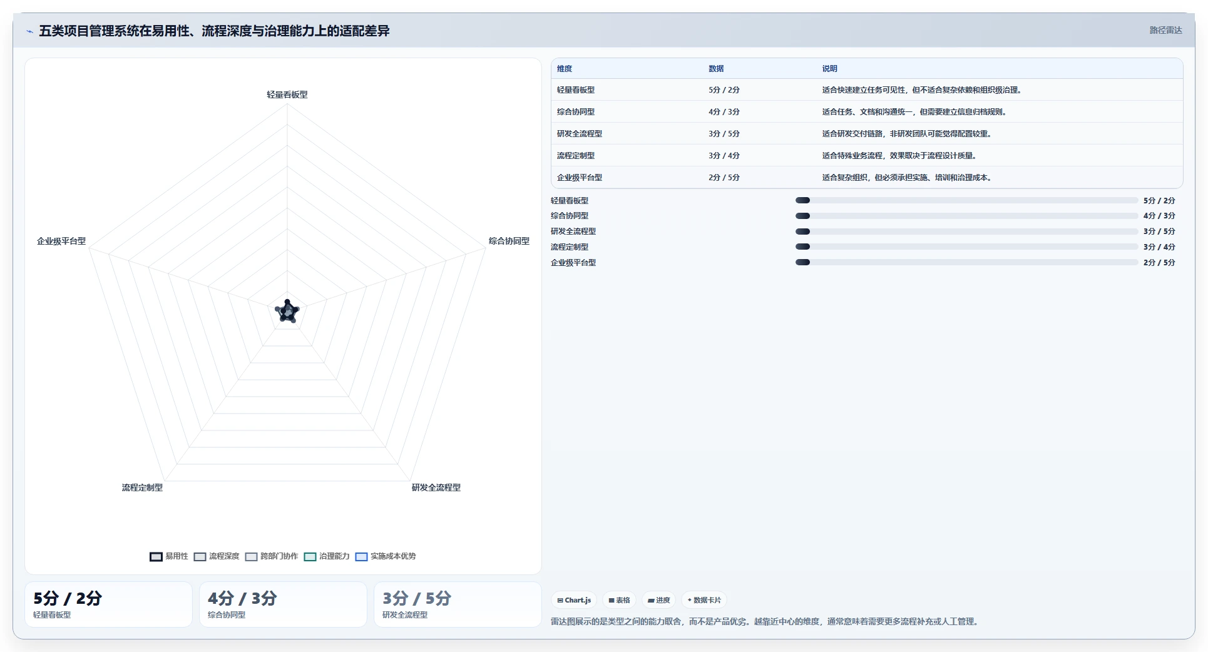Select the 4分 / 3分 综合协同型 data card
Screen dimensions: 1208x652
(x=283, y=604)
